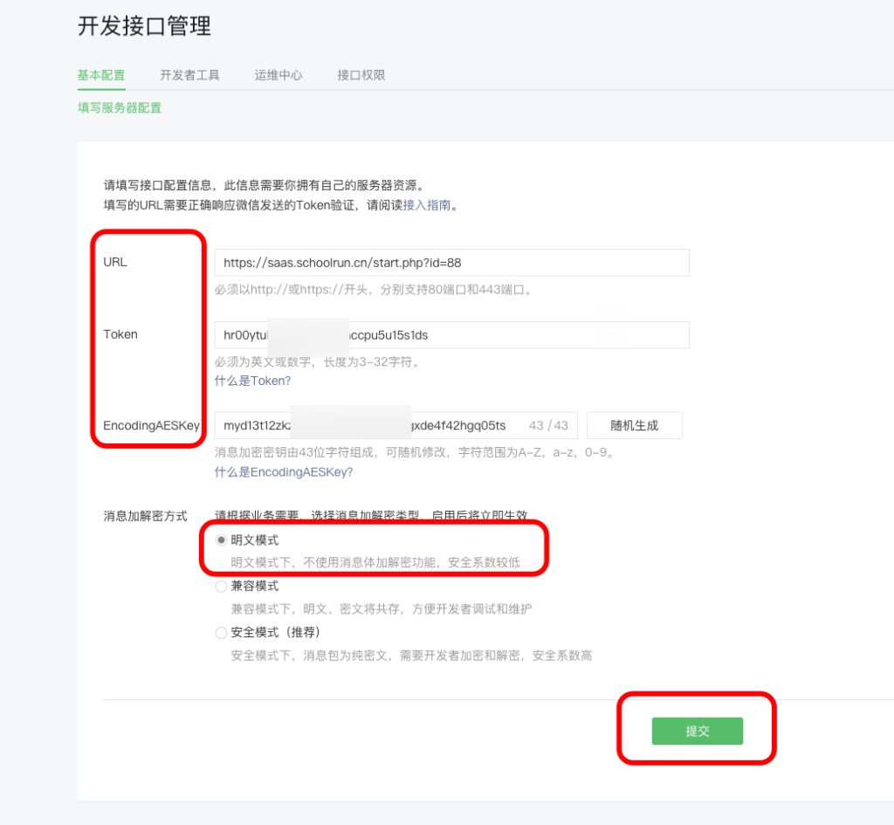
Task: Switch to the 运维中心 tab
Action: (x=278, y=75)
